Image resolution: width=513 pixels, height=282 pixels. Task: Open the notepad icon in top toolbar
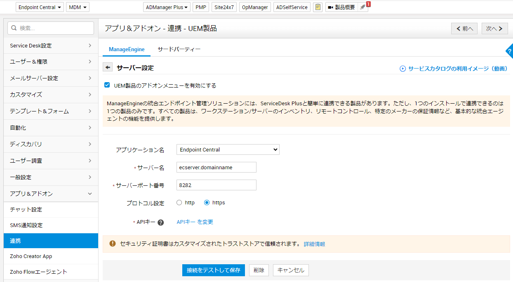[x=318, y=7]
